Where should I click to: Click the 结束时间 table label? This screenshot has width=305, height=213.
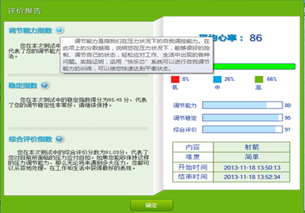[x=193, y=177]
